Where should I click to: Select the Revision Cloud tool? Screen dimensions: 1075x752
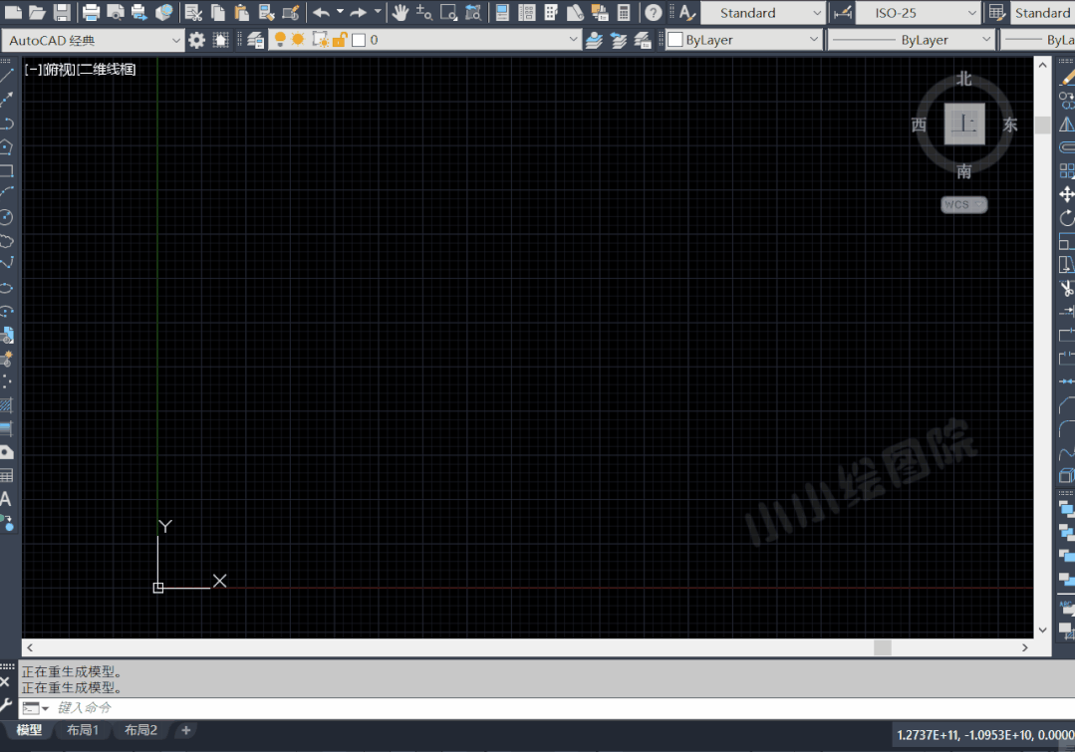pyautogui.click(x=7, y=241)
